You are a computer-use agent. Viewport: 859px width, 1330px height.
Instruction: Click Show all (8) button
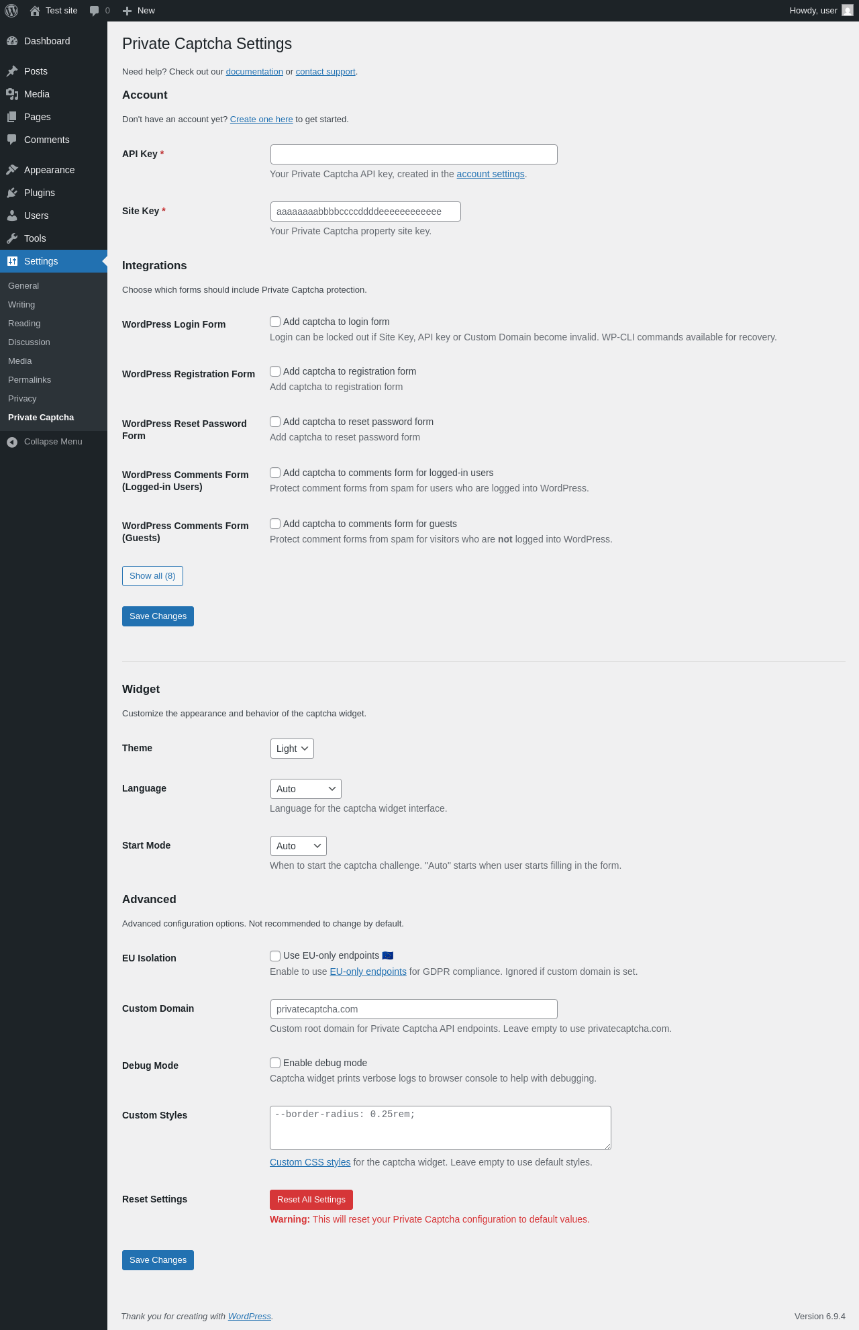pyautogui.click(x=152, y=576)
